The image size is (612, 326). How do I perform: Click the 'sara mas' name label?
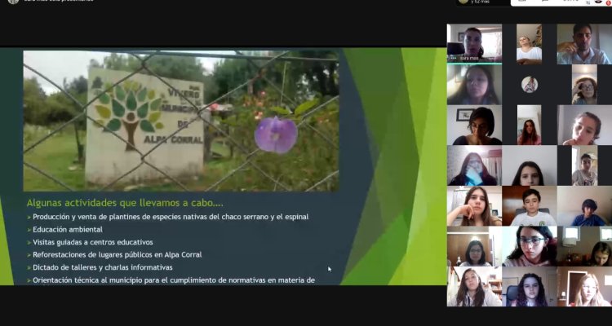[468, 58]
